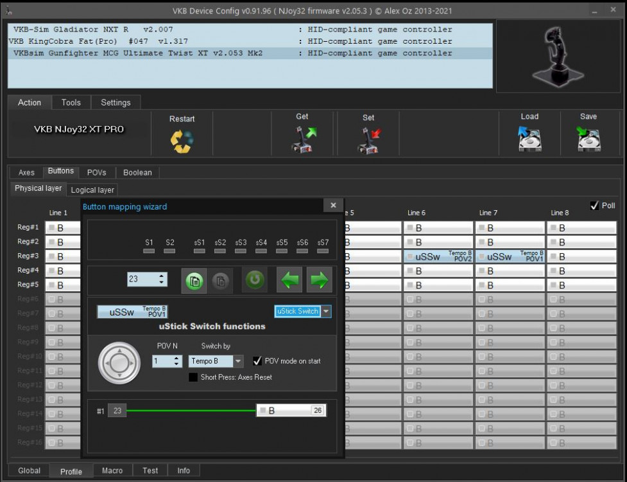Switch to the POVs tab

pyautogui.click(x=97, y=172)
